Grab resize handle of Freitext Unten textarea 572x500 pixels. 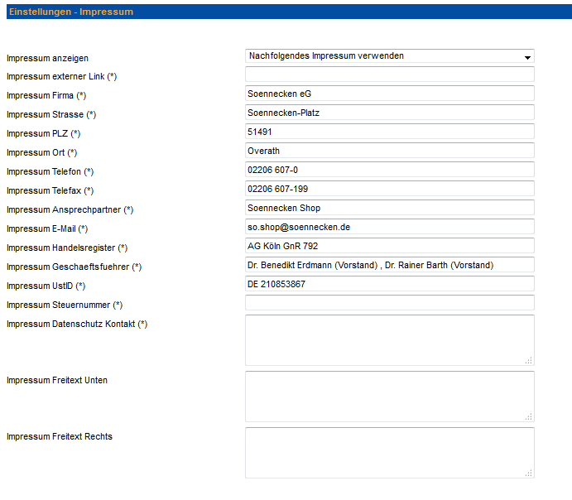point(529,417)
